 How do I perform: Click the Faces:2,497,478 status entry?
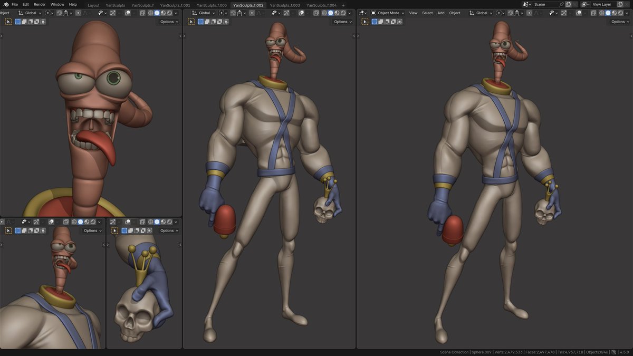click(x=540, y=352)
